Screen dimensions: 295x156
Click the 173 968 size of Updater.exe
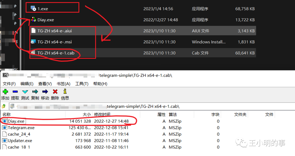tap(83, 141)
